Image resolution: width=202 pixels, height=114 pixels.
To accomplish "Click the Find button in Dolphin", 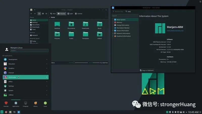I will (x=53, y=14).
